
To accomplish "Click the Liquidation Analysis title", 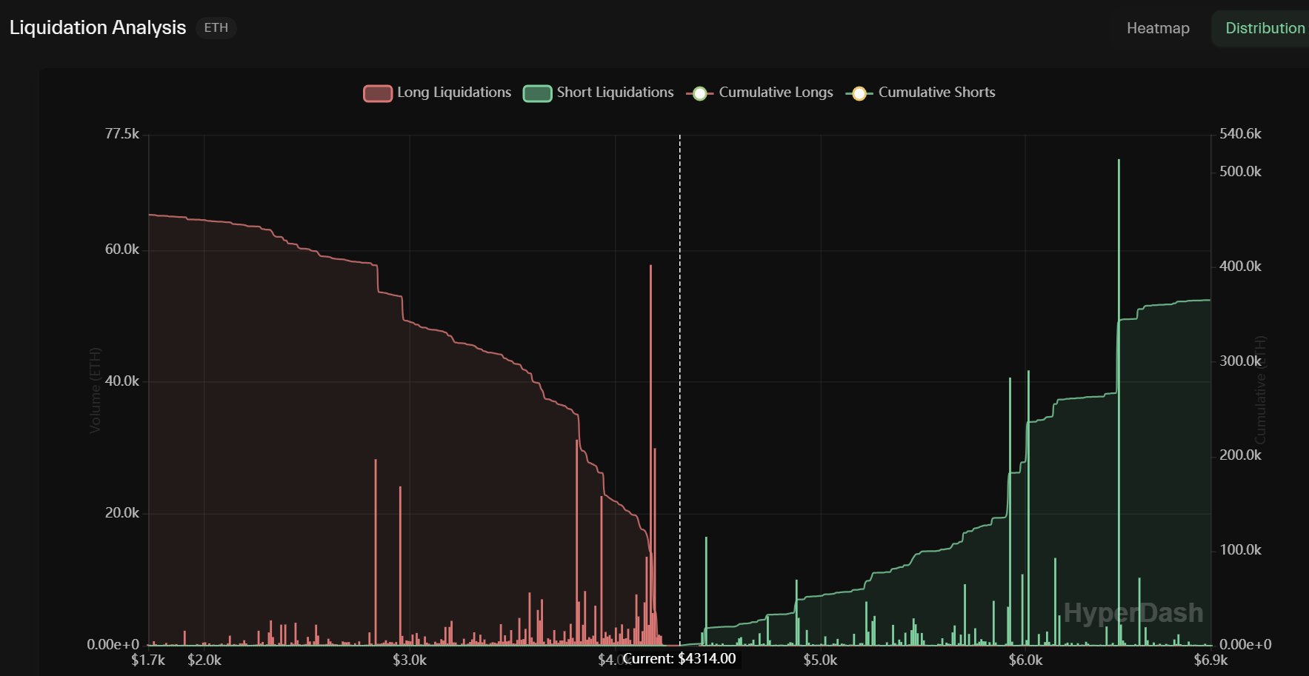I will [x=98, y=27].
